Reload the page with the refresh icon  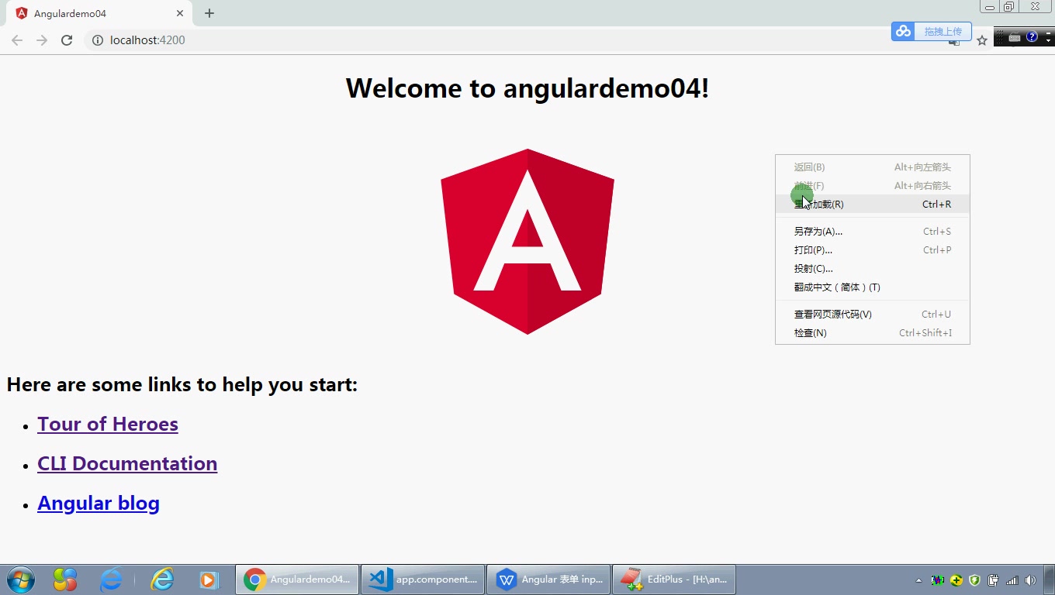point(67,40)
